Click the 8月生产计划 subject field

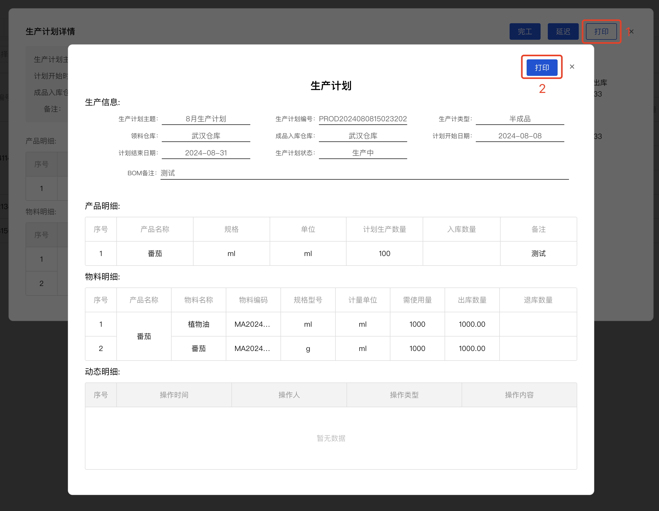pos(206,119)
